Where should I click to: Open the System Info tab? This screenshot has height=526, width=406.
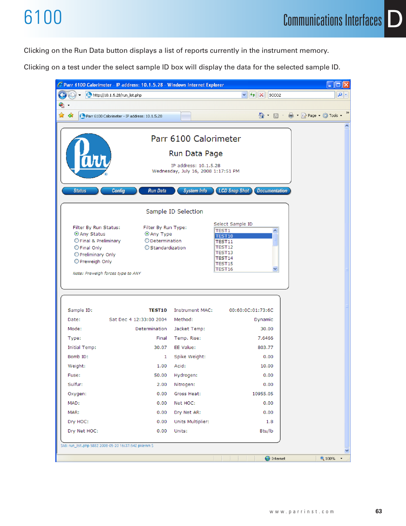(195, 191)
